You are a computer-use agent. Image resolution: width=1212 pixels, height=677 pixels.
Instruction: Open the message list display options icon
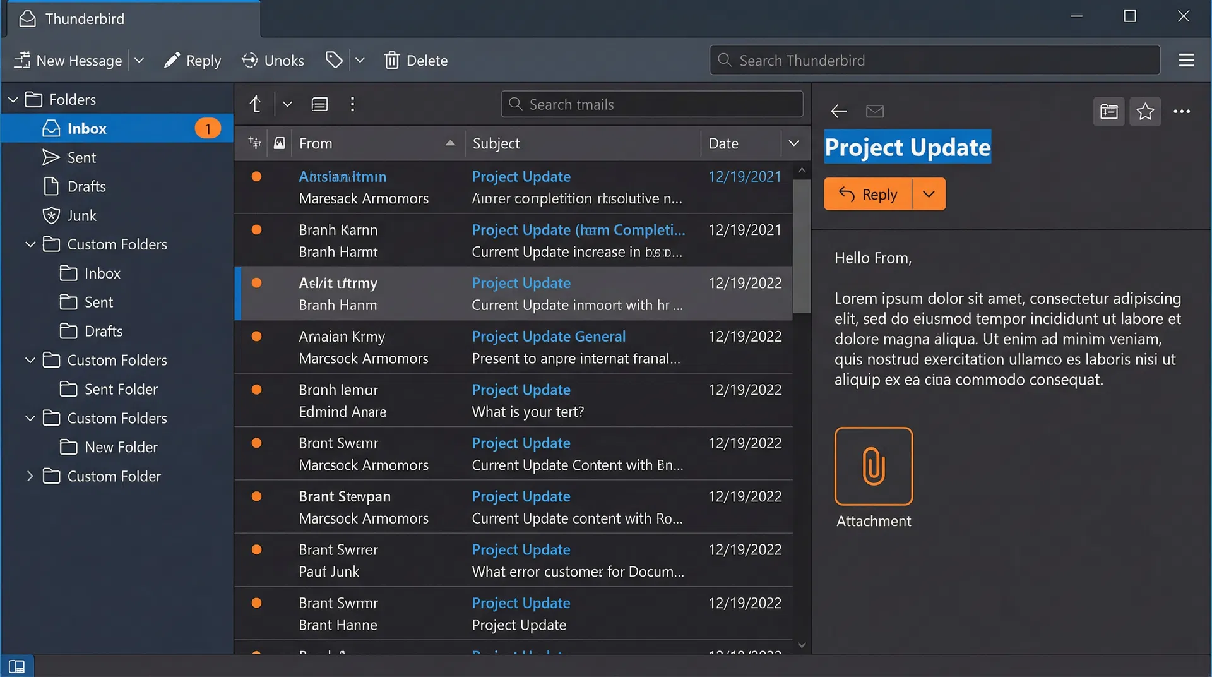click(x=320, y=104)
